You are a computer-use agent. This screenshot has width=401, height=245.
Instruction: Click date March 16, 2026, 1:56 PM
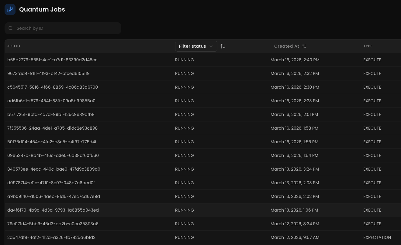(294, 142)
